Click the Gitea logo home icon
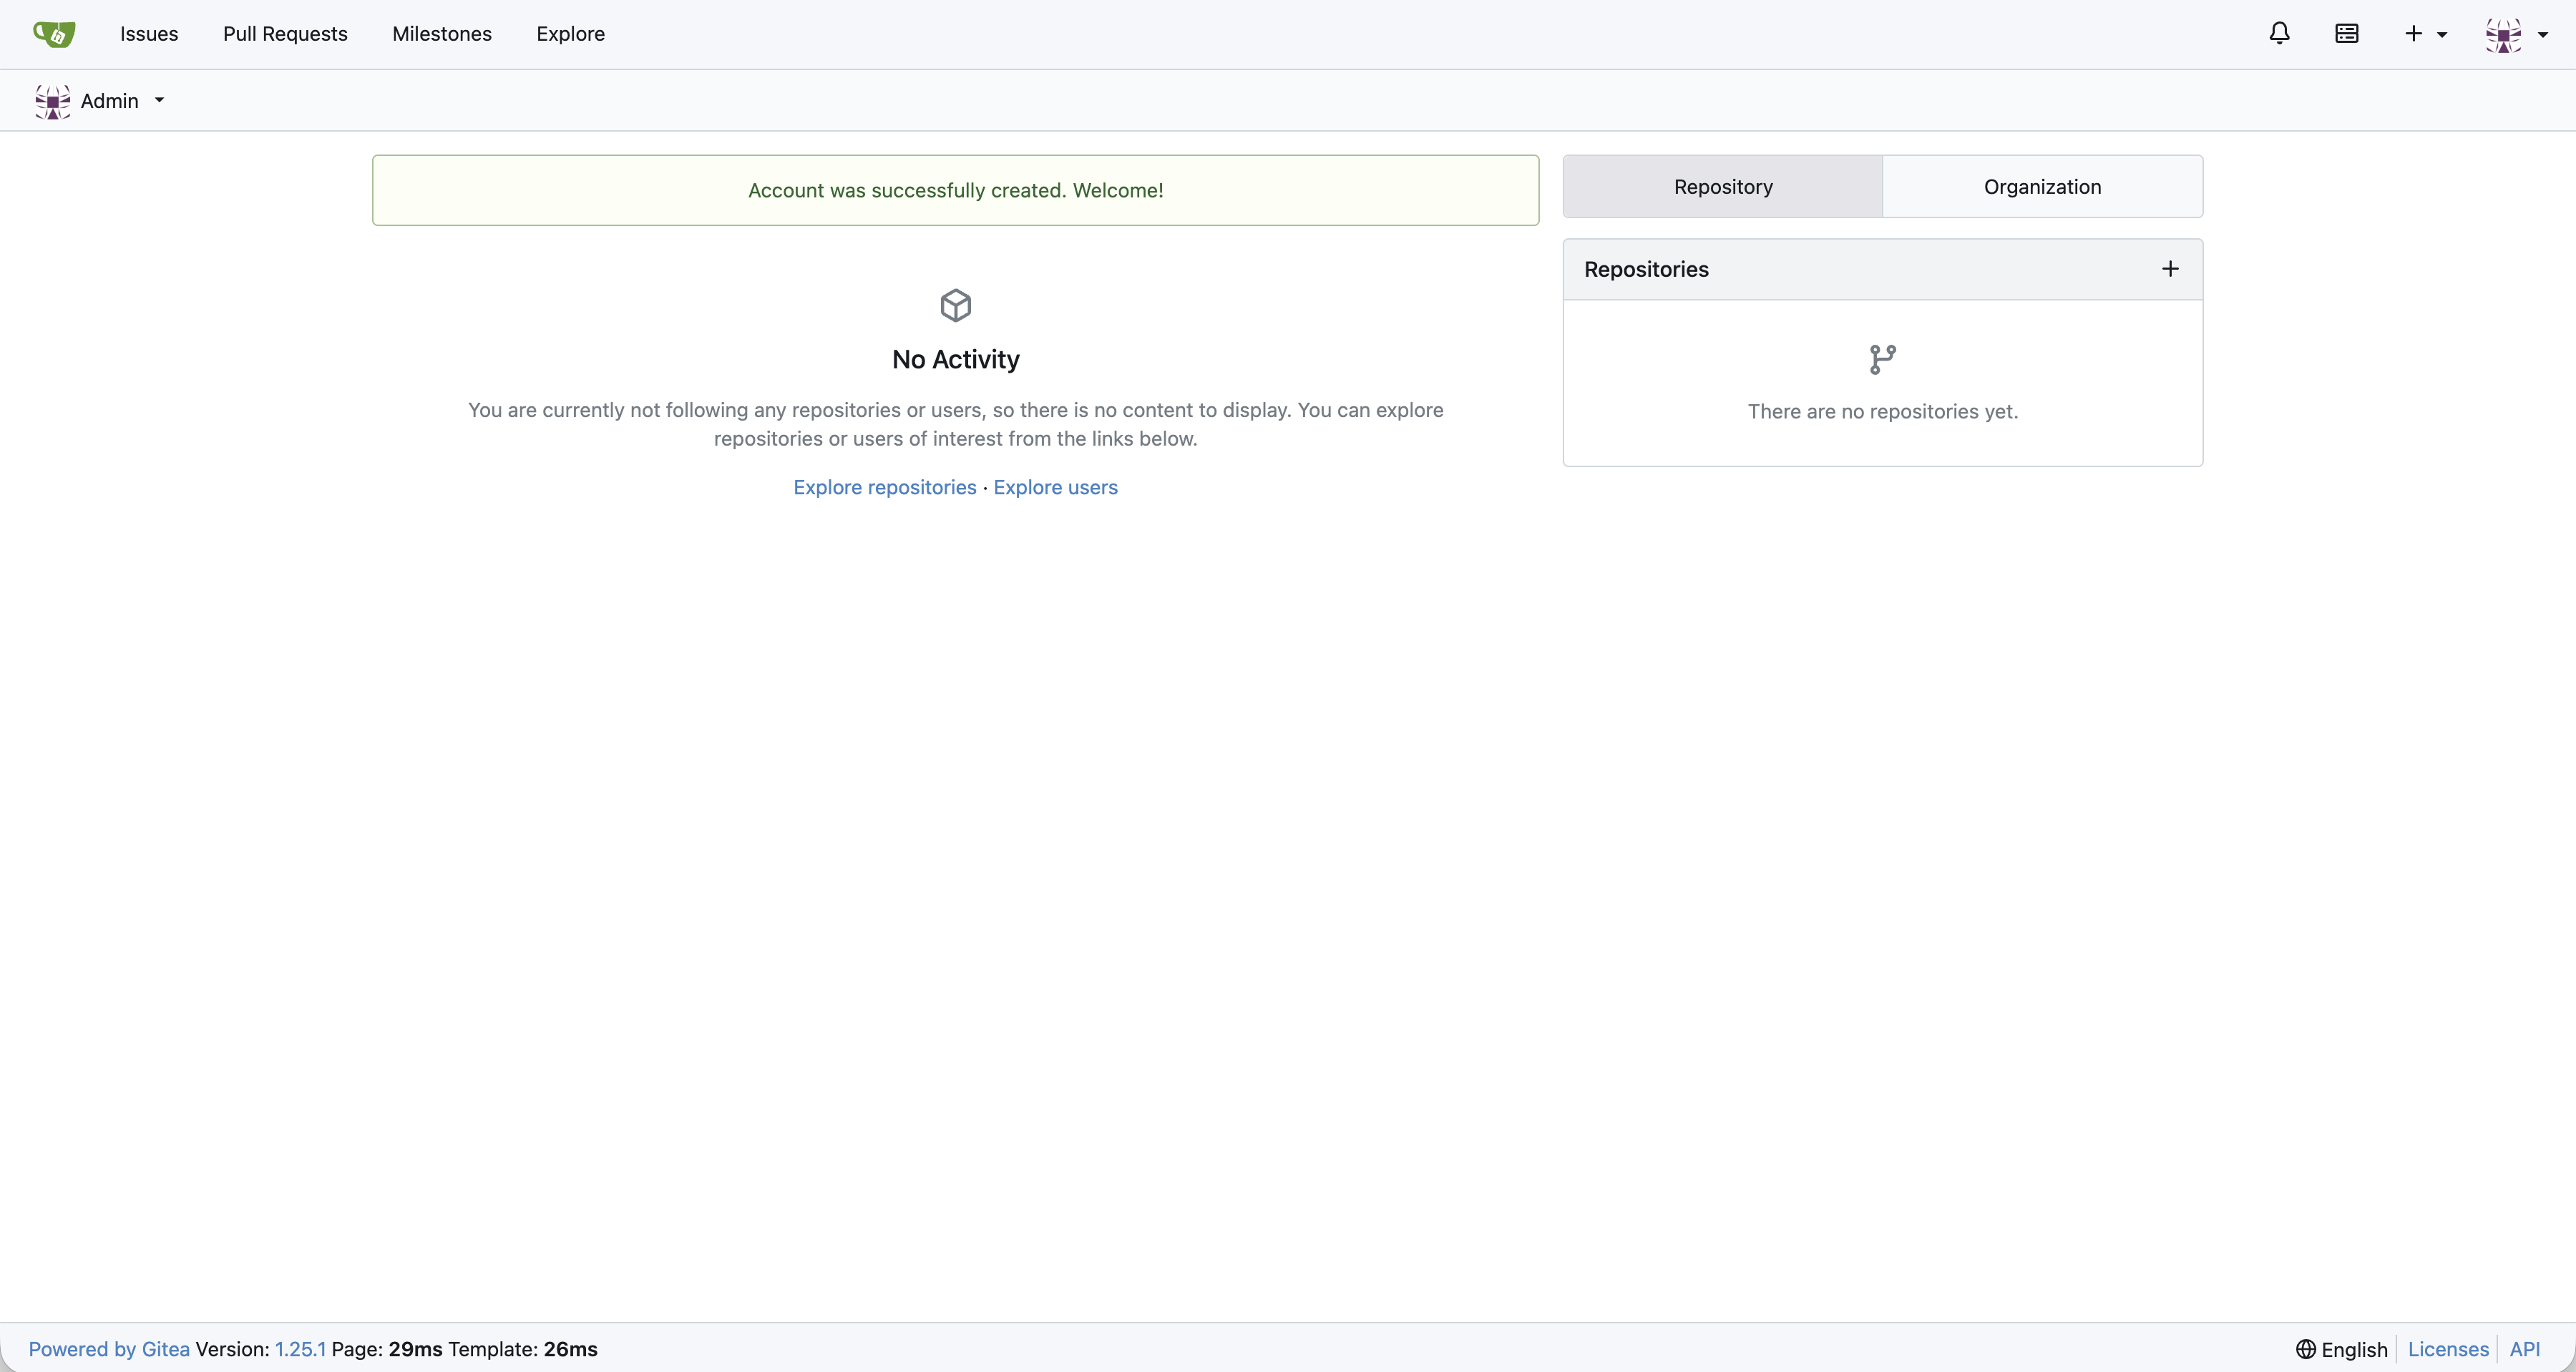This screenshot has height=1372, width=2576. point(54,34)
